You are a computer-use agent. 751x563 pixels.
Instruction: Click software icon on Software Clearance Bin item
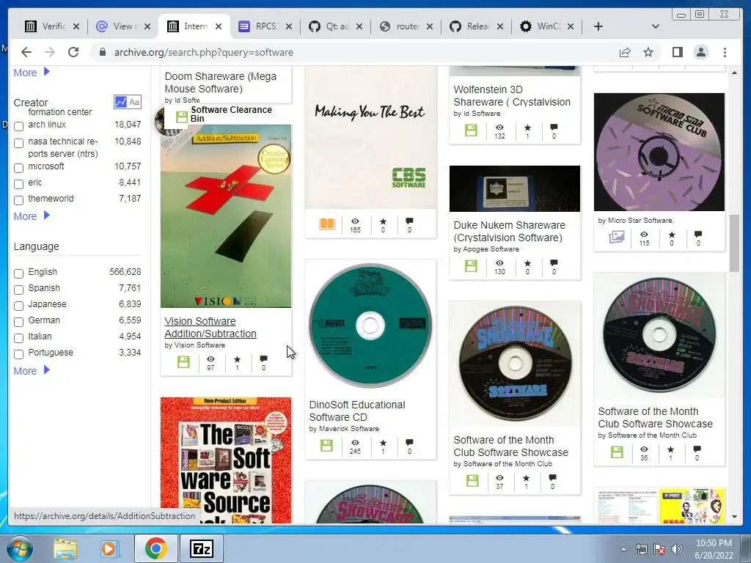point(182,117)
